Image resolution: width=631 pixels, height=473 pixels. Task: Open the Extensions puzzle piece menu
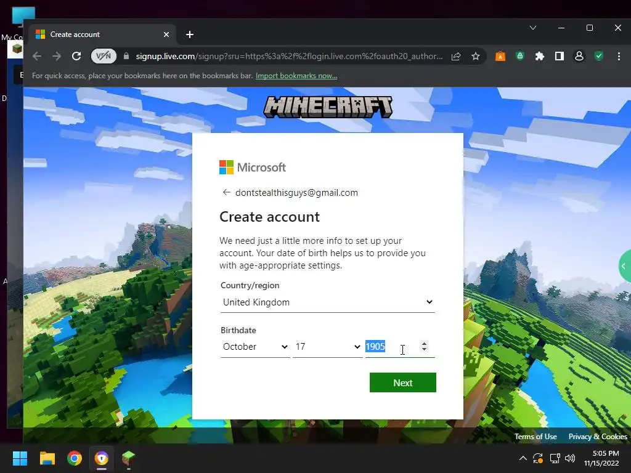[x=539, y=56]
